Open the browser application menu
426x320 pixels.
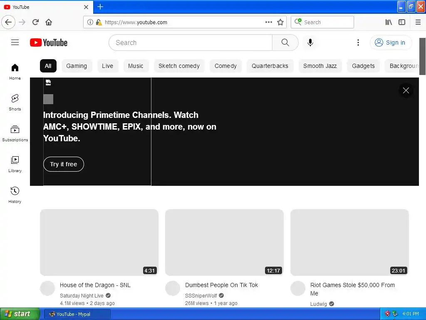[418, 22]
